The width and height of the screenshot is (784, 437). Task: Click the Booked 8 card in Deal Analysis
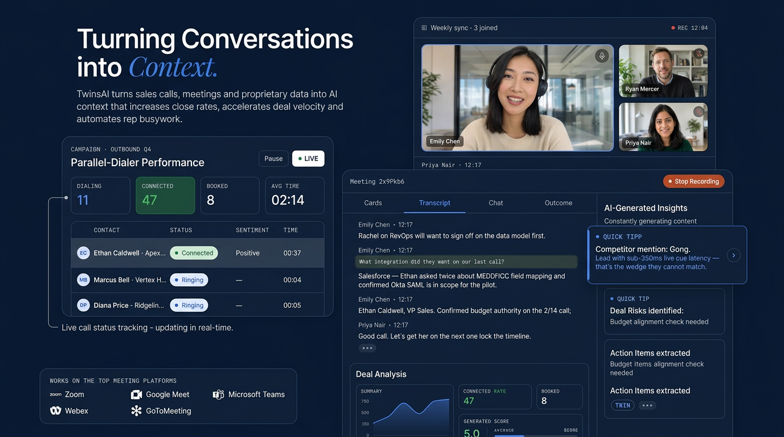click(560, 397)
